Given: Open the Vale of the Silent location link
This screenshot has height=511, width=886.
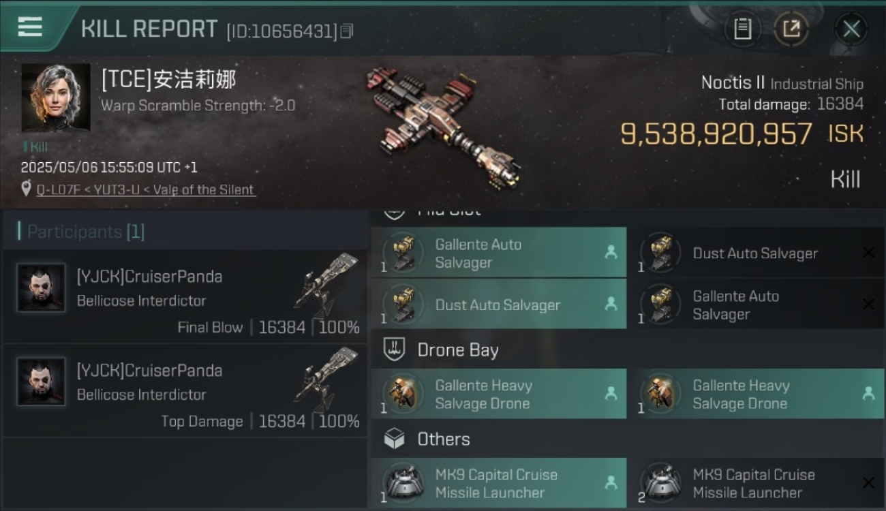Looking at the screenshot, I should [x=146, y=189].
